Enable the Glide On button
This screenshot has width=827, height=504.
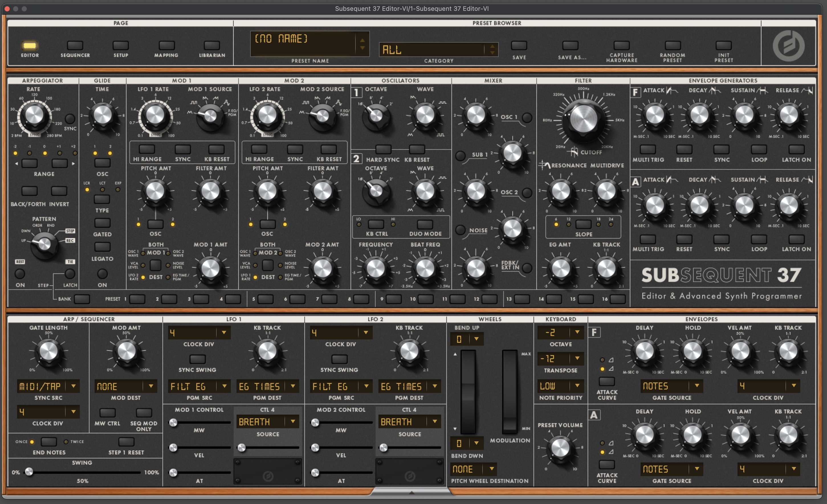(102, 274)
